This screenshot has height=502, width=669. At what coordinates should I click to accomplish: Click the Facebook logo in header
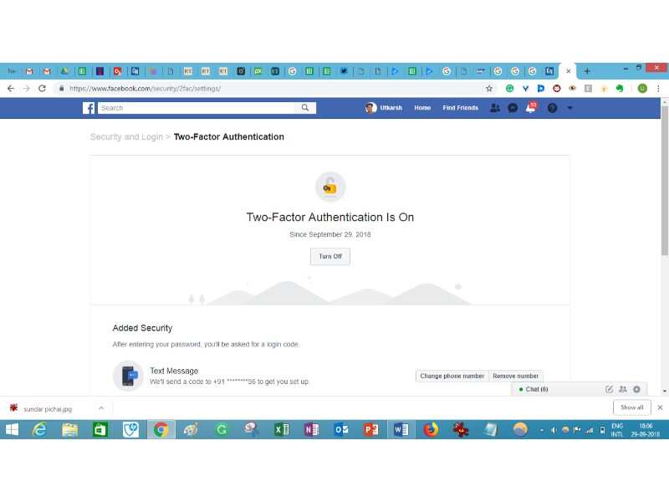pos(89,108)
